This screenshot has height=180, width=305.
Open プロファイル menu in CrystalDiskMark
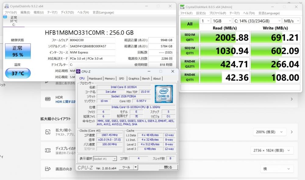(217, 13)
